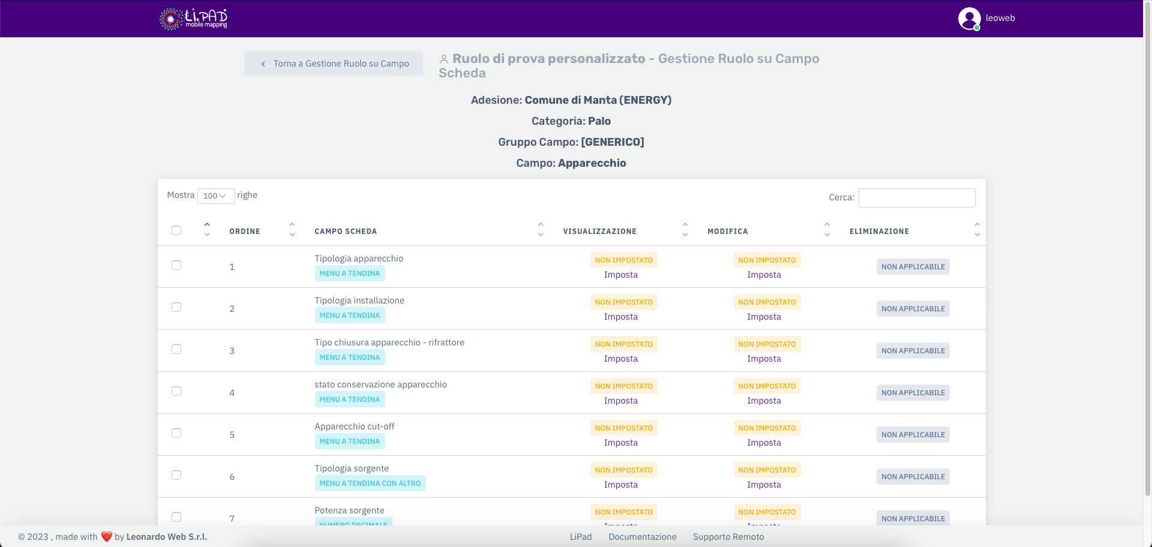This screenshot has height=547, width=1152.
Task: Tick the Tipo chiusura apparecchio row checkbox
Action: click(x=176, y=349)
